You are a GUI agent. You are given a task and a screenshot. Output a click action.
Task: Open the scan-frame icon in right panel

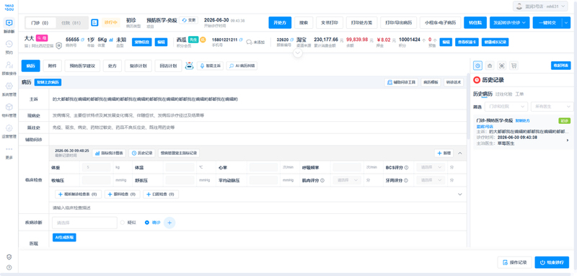[501, 66]
